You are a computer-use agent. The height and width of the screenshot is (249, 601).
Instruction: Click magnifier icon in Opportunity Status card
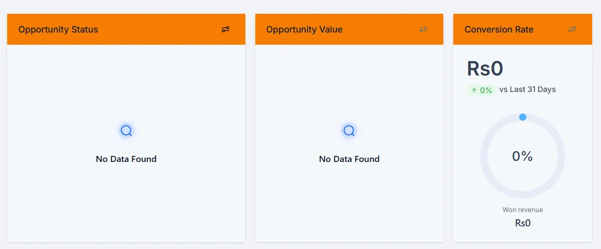point(126,131)
